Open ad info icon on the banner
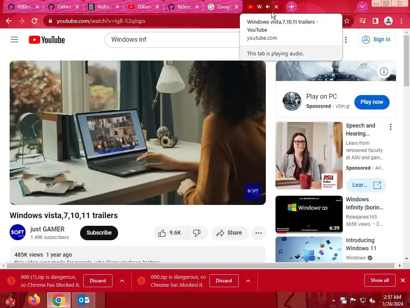Image resolution: width=410 pixels, height=308 pixels. [384, 71]
